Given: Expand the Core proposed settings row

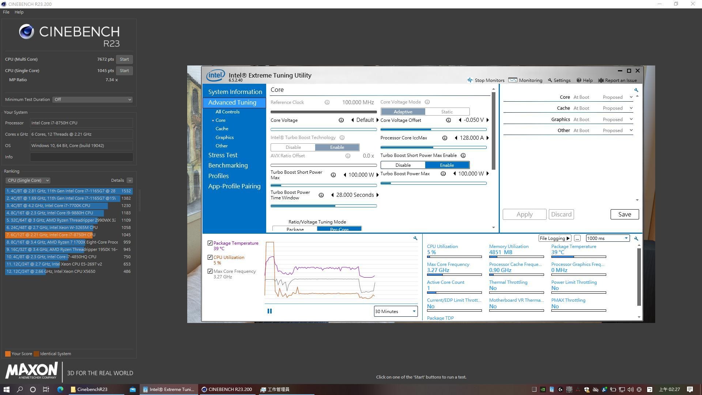Looking at the screenshot, I should pos(631,97).
